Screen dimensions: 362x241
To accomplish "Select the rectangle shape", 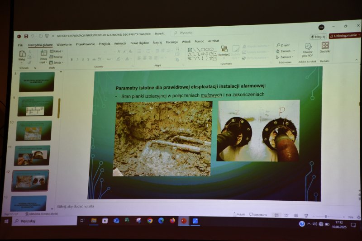I will 202,49.
